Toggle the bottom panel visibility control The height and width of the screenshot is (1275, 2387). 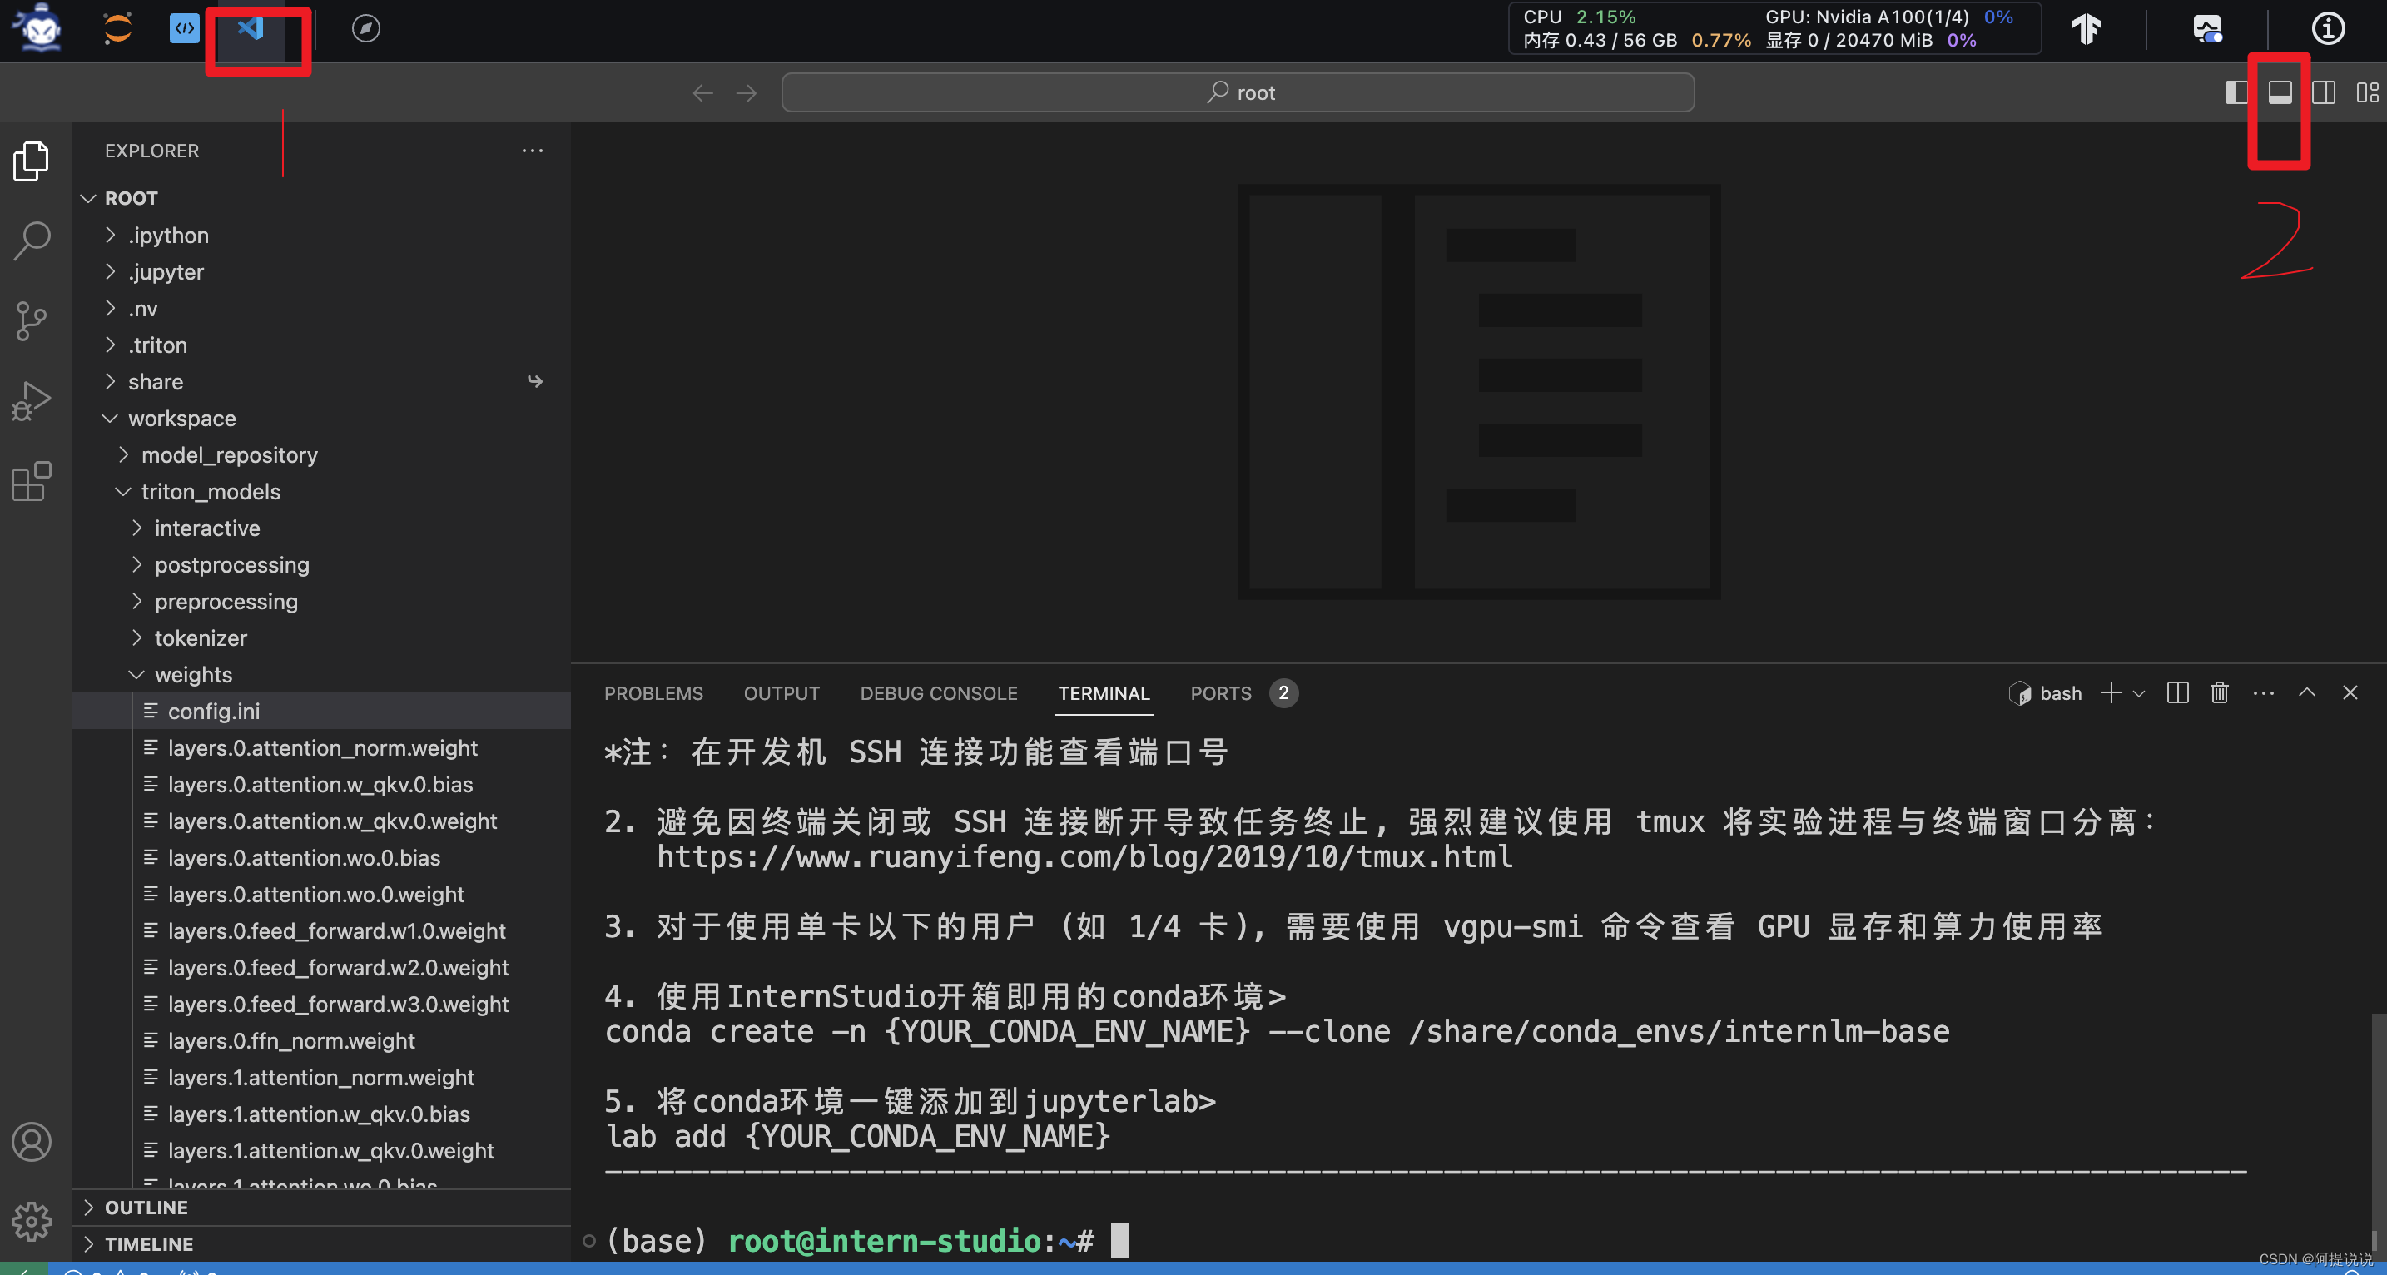pos(2279,92)
